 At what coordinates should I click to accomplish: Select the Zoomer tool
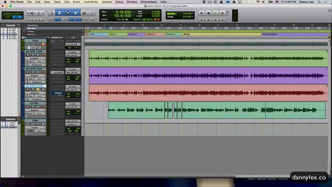click(x=51, y=13)
